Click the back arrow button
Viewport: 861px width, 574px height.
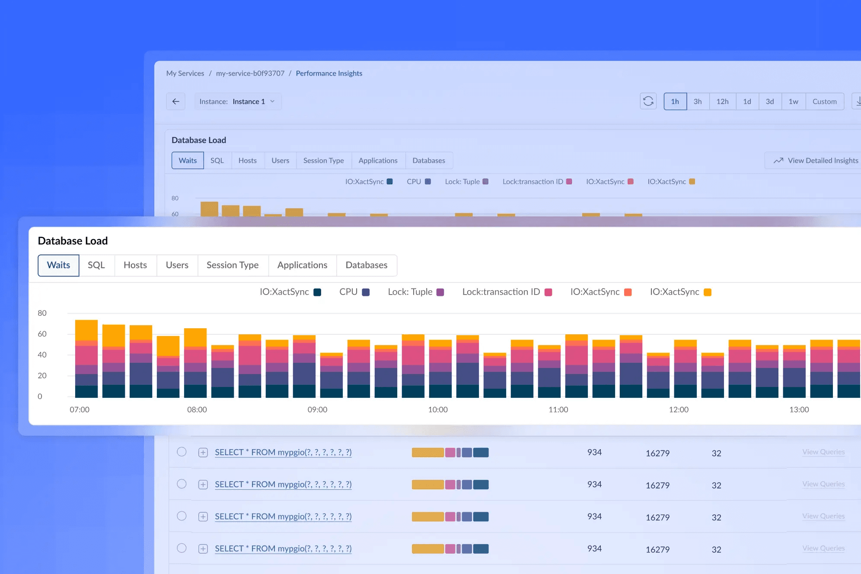click(x=175, y=101)
